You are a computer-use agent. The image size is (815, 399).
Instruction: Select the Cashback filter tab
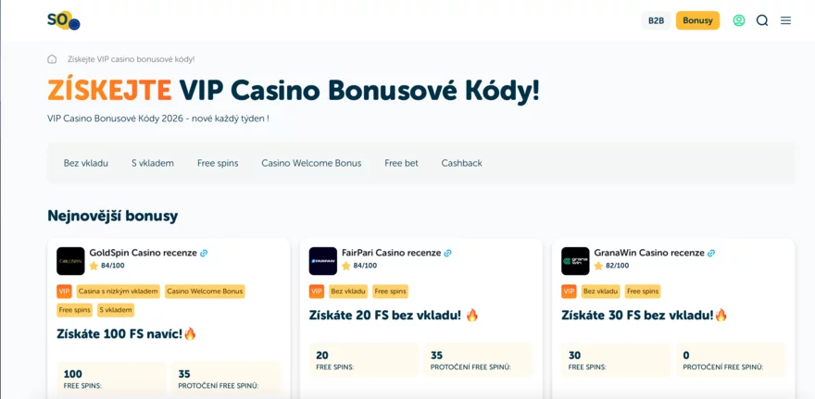(x=461, y=163)
